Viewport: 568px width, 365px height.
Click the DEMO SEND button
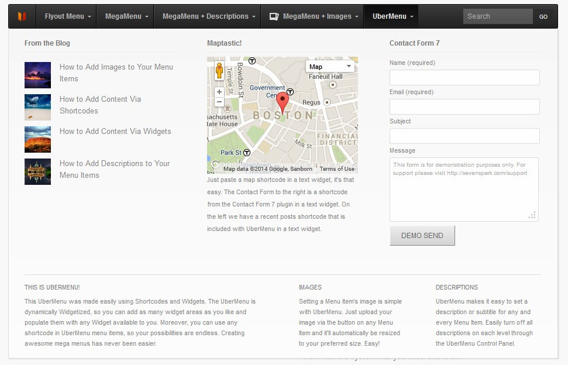click(x=422, y=235)
